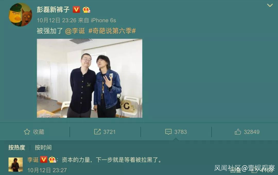Click the orange V verified badge of 彭磊新裤子
The height and width of the screenshot is (175, 278).
click(76, 10)
